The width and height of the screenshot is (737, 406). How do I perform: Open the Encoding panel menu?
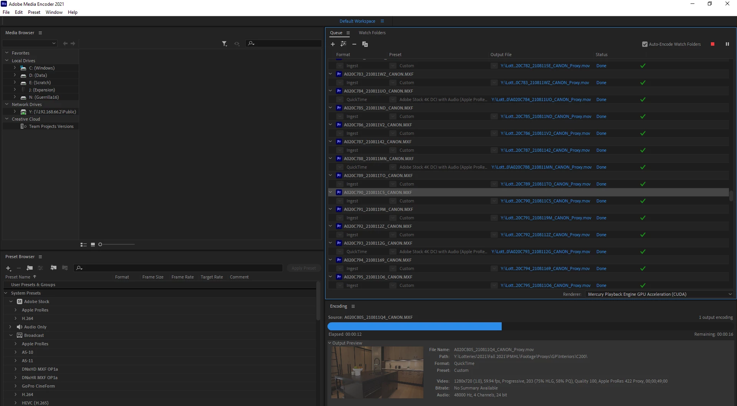pyautogui.click(x=353, y=307)
